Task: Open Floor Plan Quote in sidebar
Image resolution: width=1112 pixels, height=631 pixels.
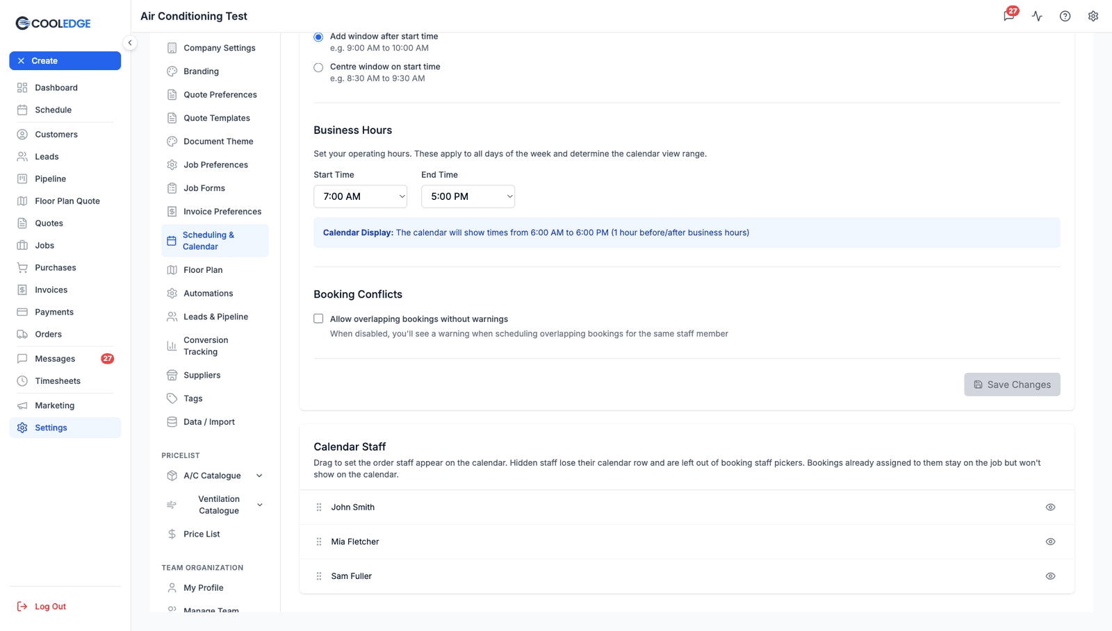Action: pyautogui.click(x=65, y=201)
